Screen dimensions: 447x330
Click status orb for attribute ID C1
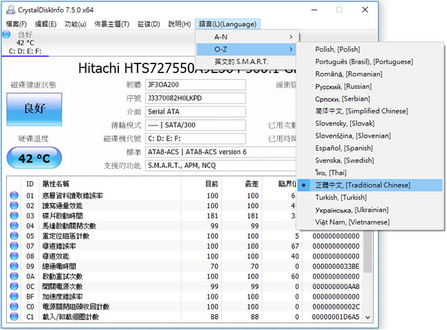tap(14, 317)
